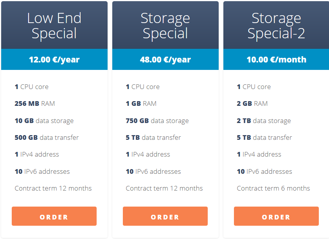This screenshot has width=329, height=239.
Task: Click Contract term 12 months in Low End Special
Action: click(x=53, y=188)
